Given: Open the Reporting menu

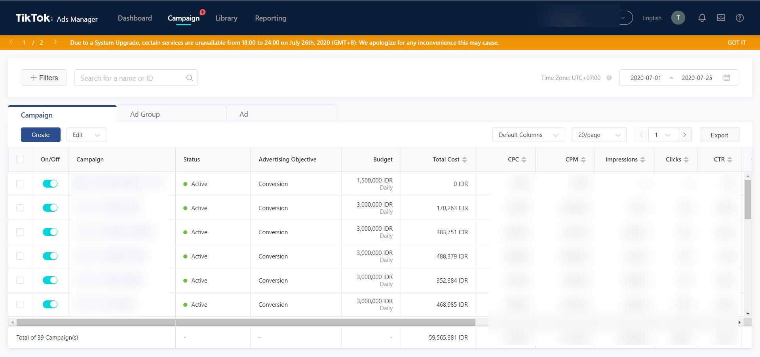Looking at the screenshot, I should coord(271,18).
